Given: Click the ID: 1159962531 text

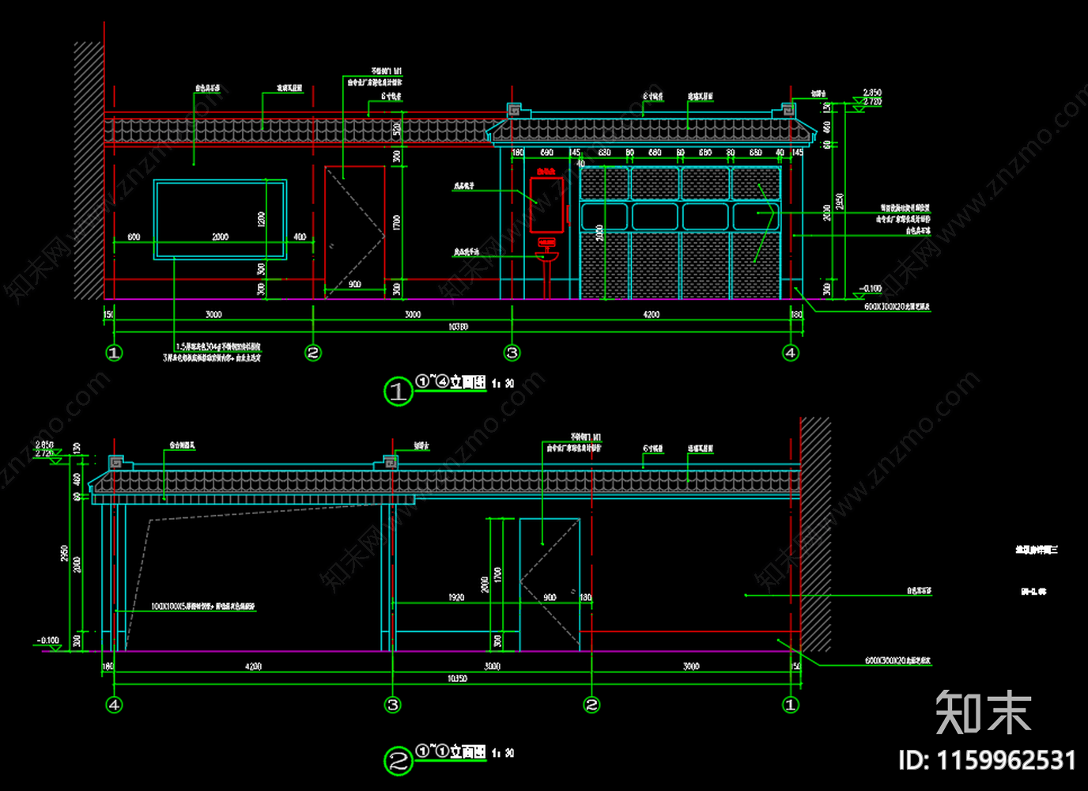Looking at the screenshot, I should tap(987, 760).
